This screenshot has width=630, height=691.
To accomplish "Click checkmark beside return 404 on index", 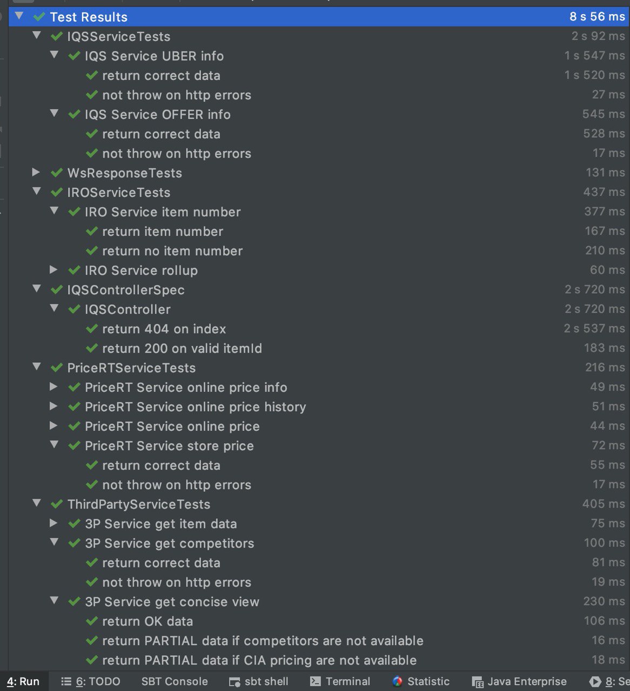I will (92, 329).
